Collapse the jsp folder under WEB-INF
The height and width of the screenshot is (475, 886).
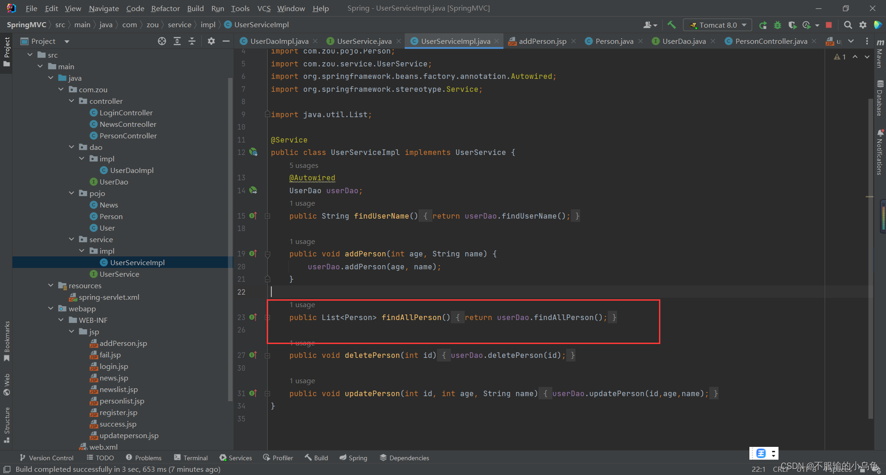tap(72, 332)
